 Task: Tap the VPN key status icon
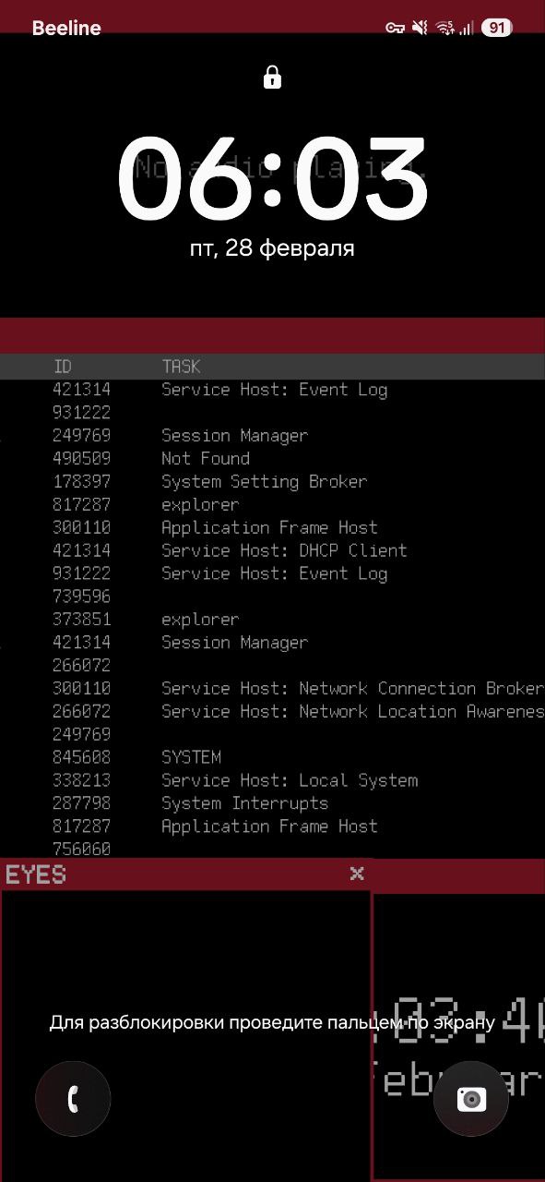[395, 28]
